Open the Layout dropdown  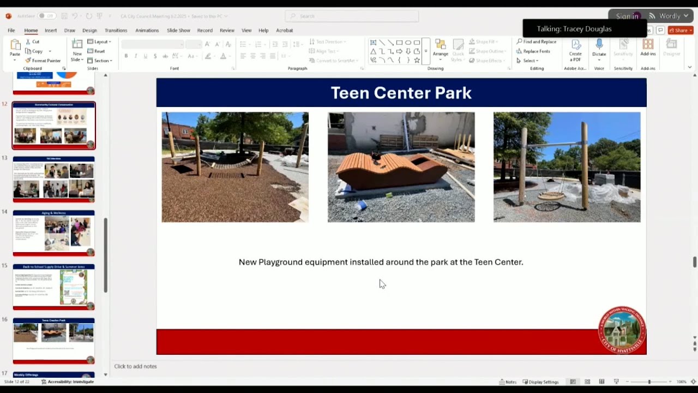(x=99, y=41)
